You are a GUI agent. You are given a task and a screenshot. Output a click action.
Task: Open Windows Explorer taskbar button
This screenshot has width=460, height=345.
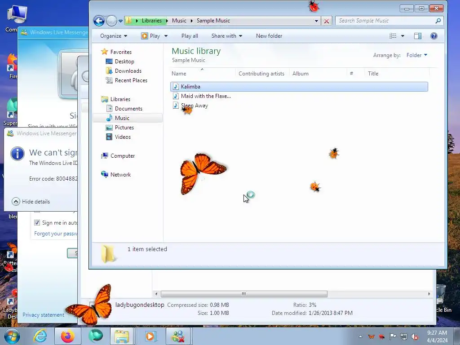[x=122, y=336]
